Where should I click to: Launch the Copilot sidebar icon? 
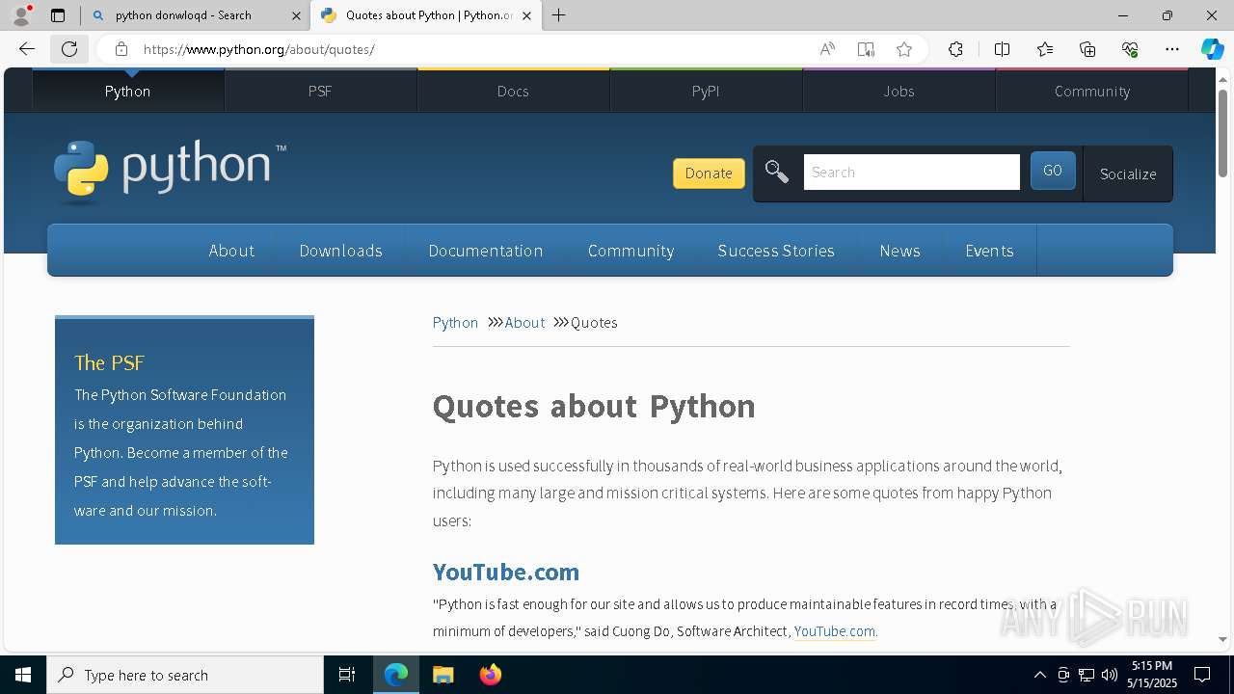pos(1212,49)
